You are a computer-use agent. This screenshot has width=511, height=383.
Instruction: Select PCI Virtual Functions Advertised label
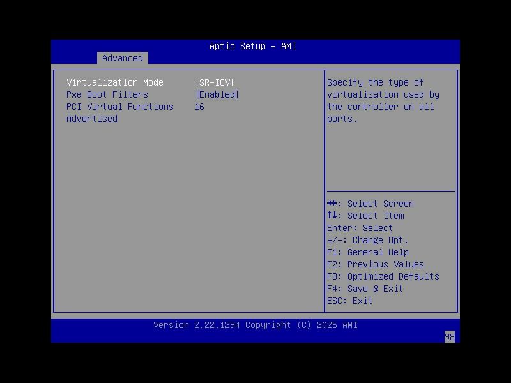coord(120,113)
